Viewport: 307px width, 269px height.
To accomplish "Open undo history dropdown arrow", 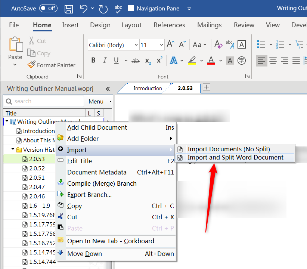I will [93, 9].
